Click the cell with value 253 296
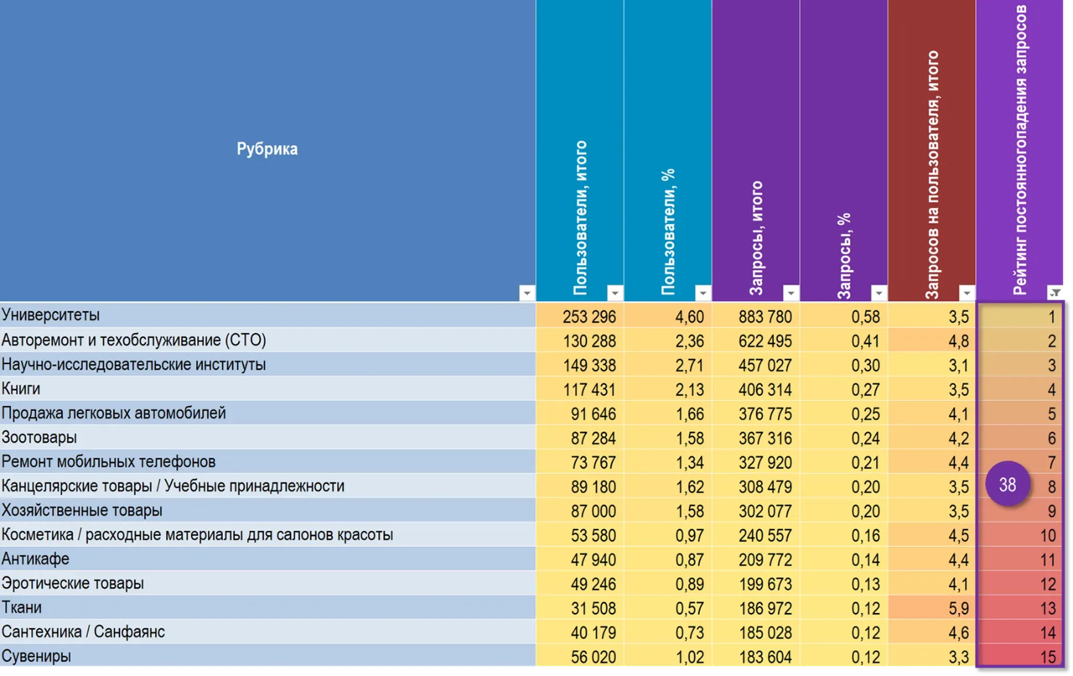The width and height of the screenshot is (1073, 676). [x=580, y=316]
